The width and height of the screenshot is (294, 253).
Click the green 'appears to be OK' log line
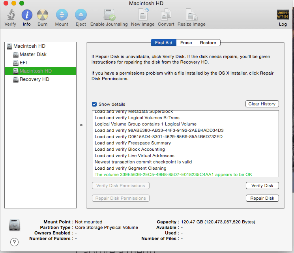point(173,174)
